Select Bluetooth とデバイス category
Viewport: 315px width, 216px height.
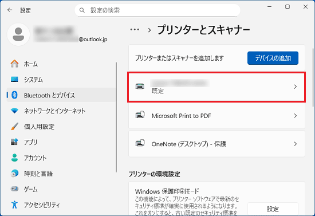[61, 95]
